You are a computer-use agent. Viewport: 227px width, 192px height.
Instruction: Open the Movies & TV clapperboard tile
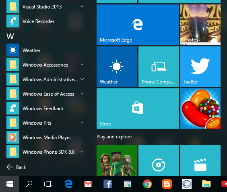tap(200, 160)
